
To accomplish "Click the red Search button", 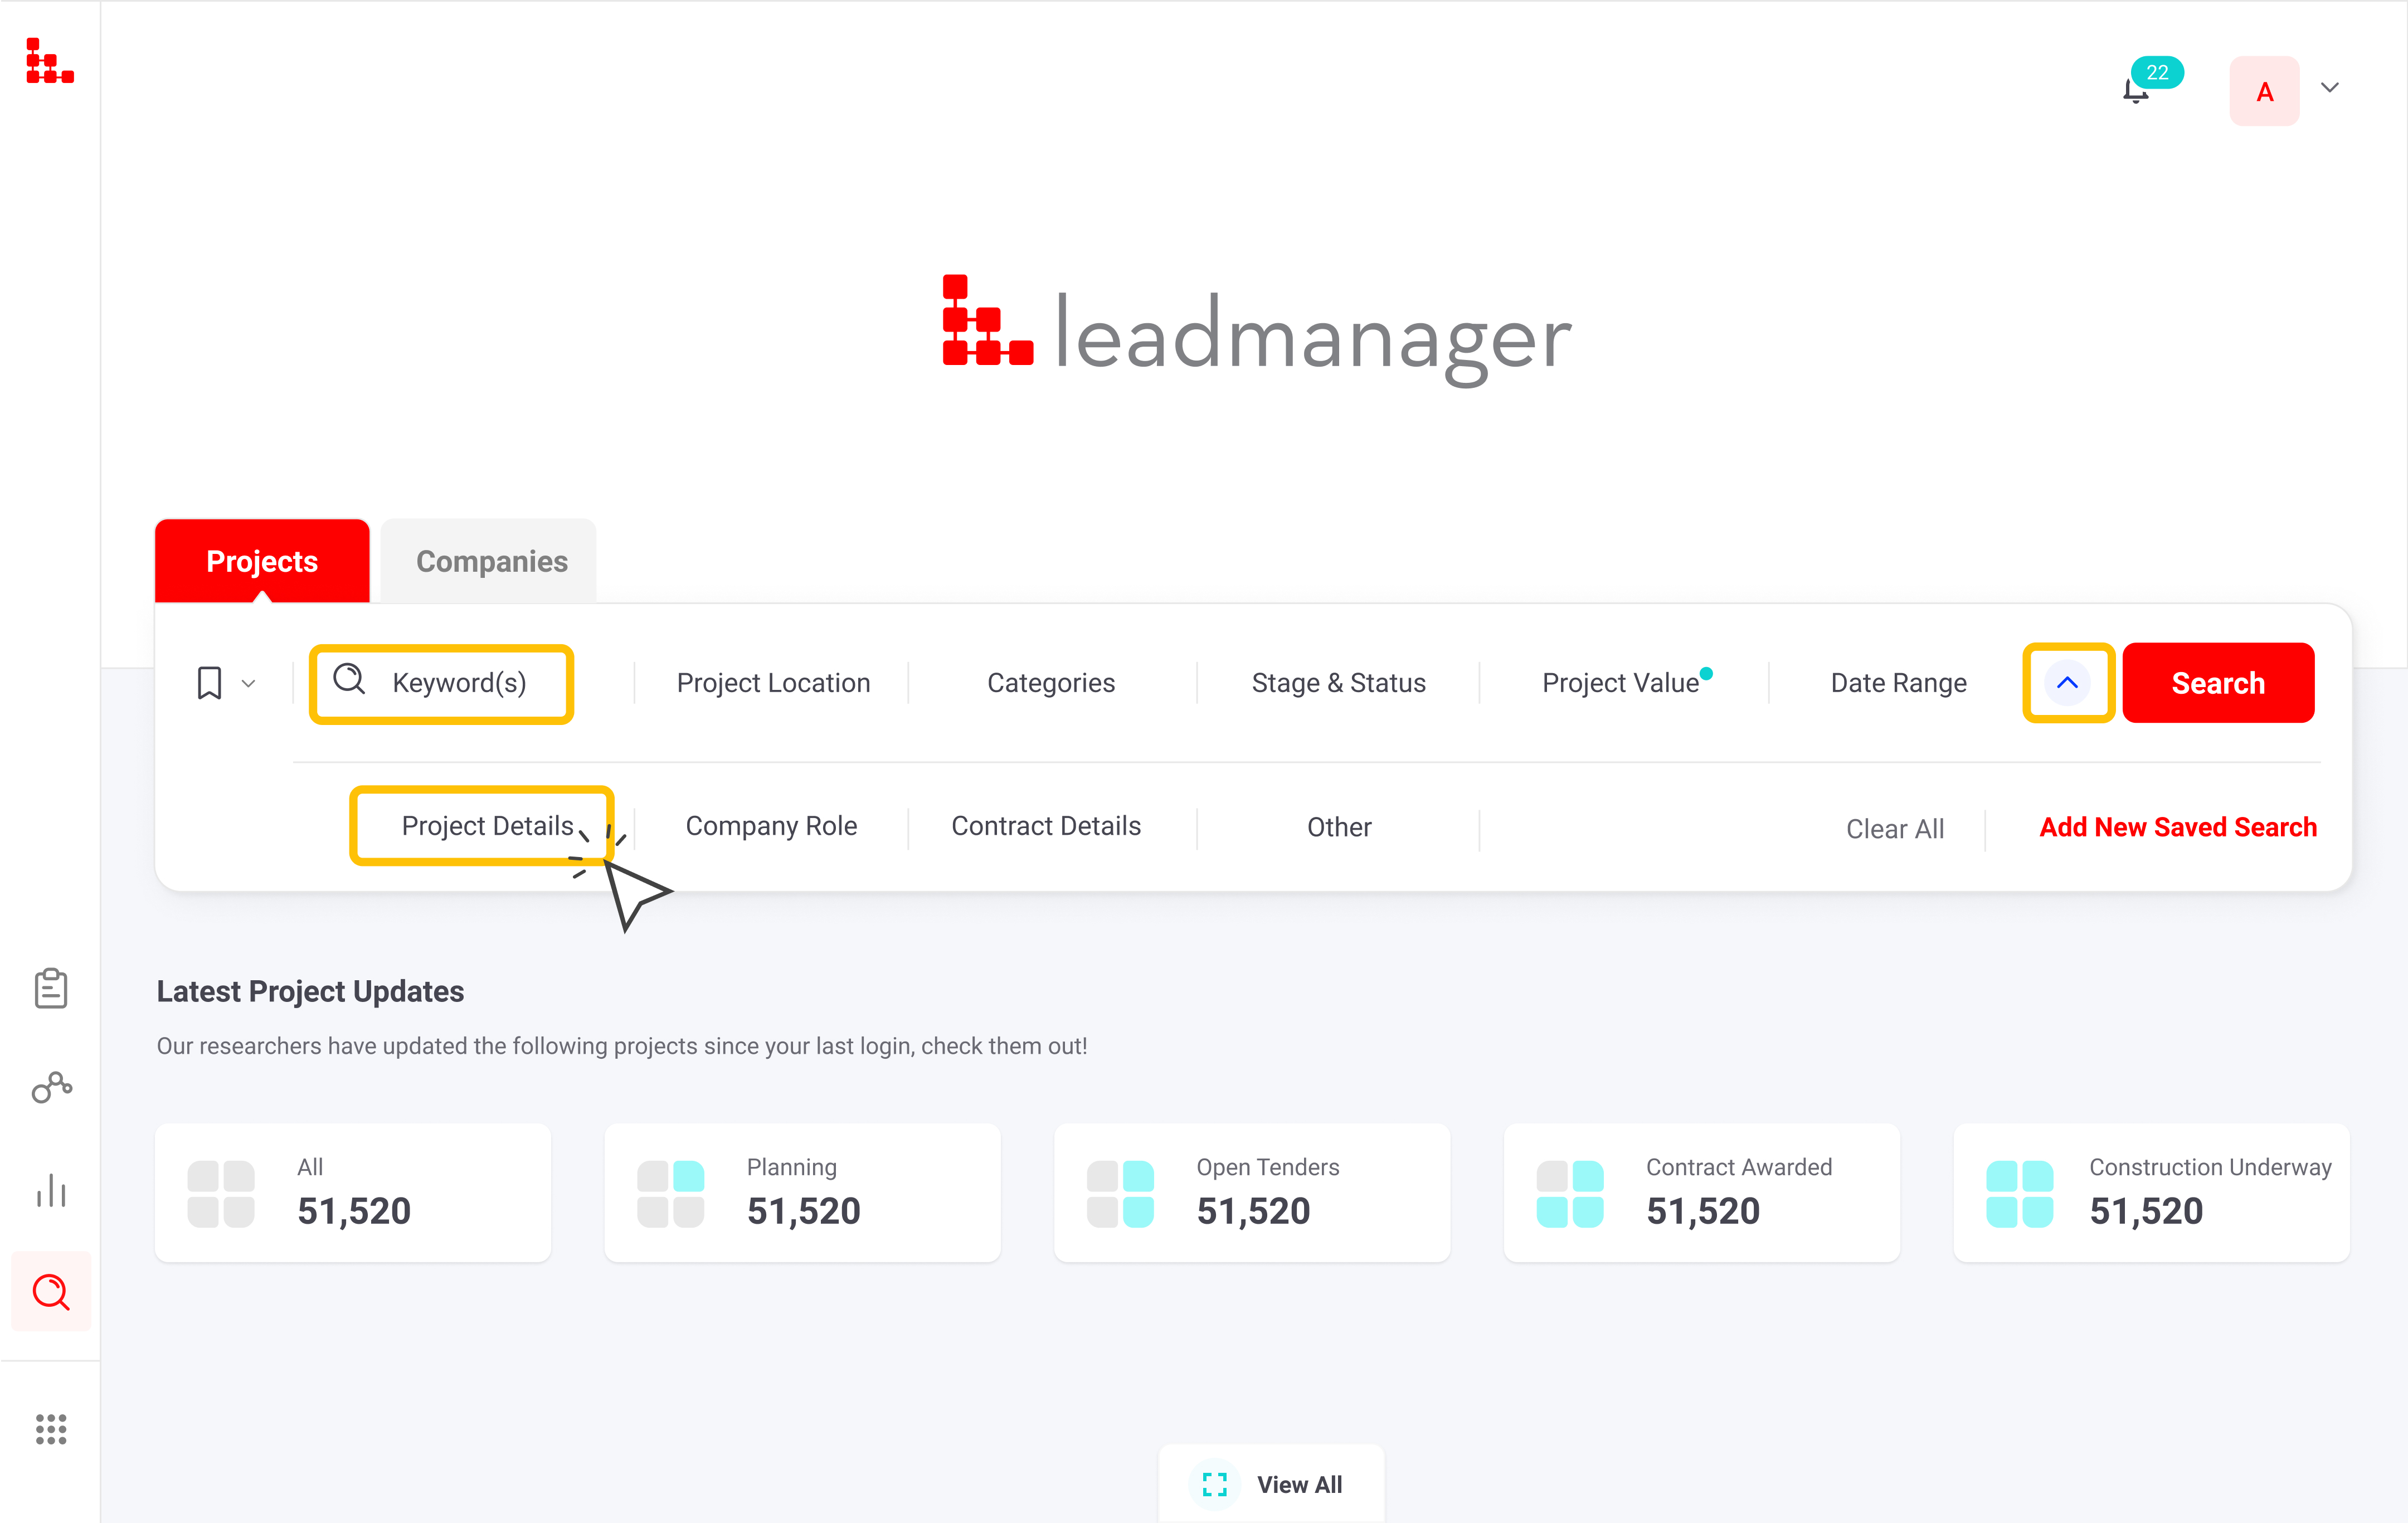I will click(2218, 683).
